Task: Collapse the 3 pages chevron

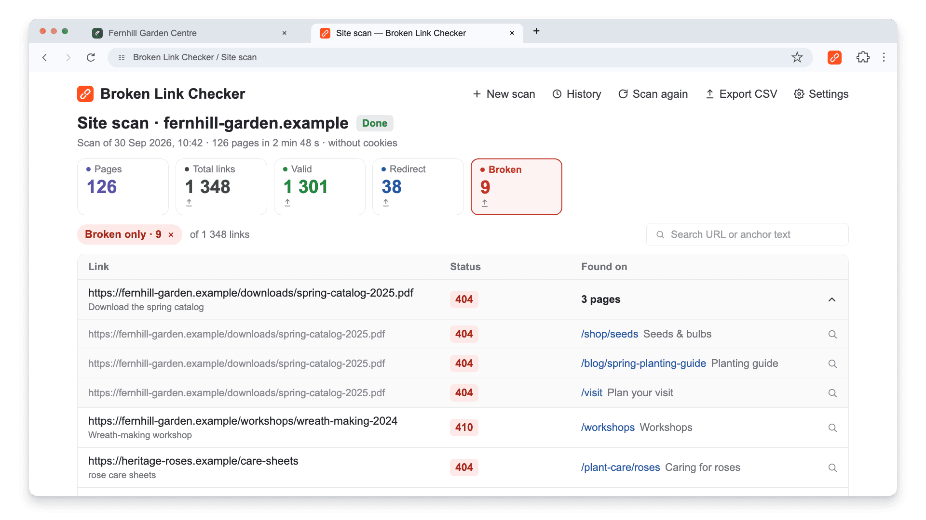Action: [x=832, y=299]
